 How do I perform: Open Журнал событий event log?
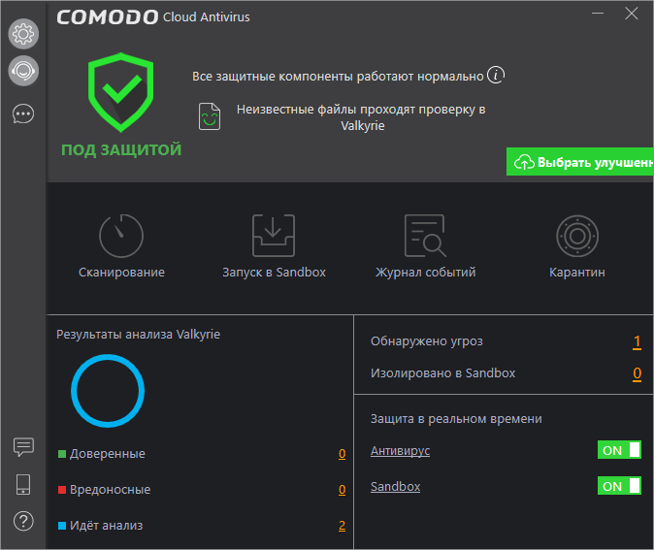[x=425, y=236]
